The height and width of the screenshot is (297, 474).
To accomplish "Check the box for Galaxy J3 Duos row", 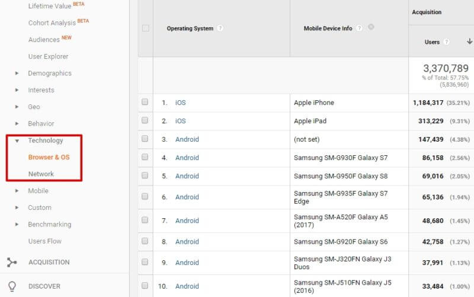I will (x=145, y=262).
